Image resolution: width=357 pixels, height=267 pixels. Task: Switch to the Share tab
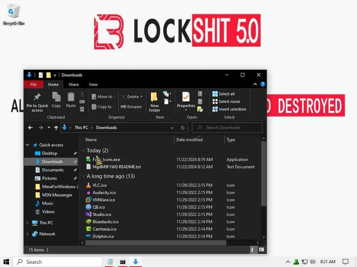click(x=74, y=84)
